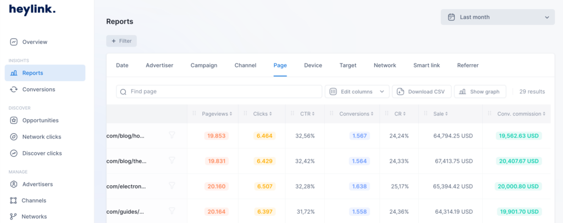Click the com/guides/... page link
Screen dimensions: 563x223
coord(125,212)
